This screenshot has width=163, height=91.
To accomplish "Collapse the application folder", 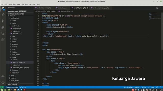I will [20, 18].
